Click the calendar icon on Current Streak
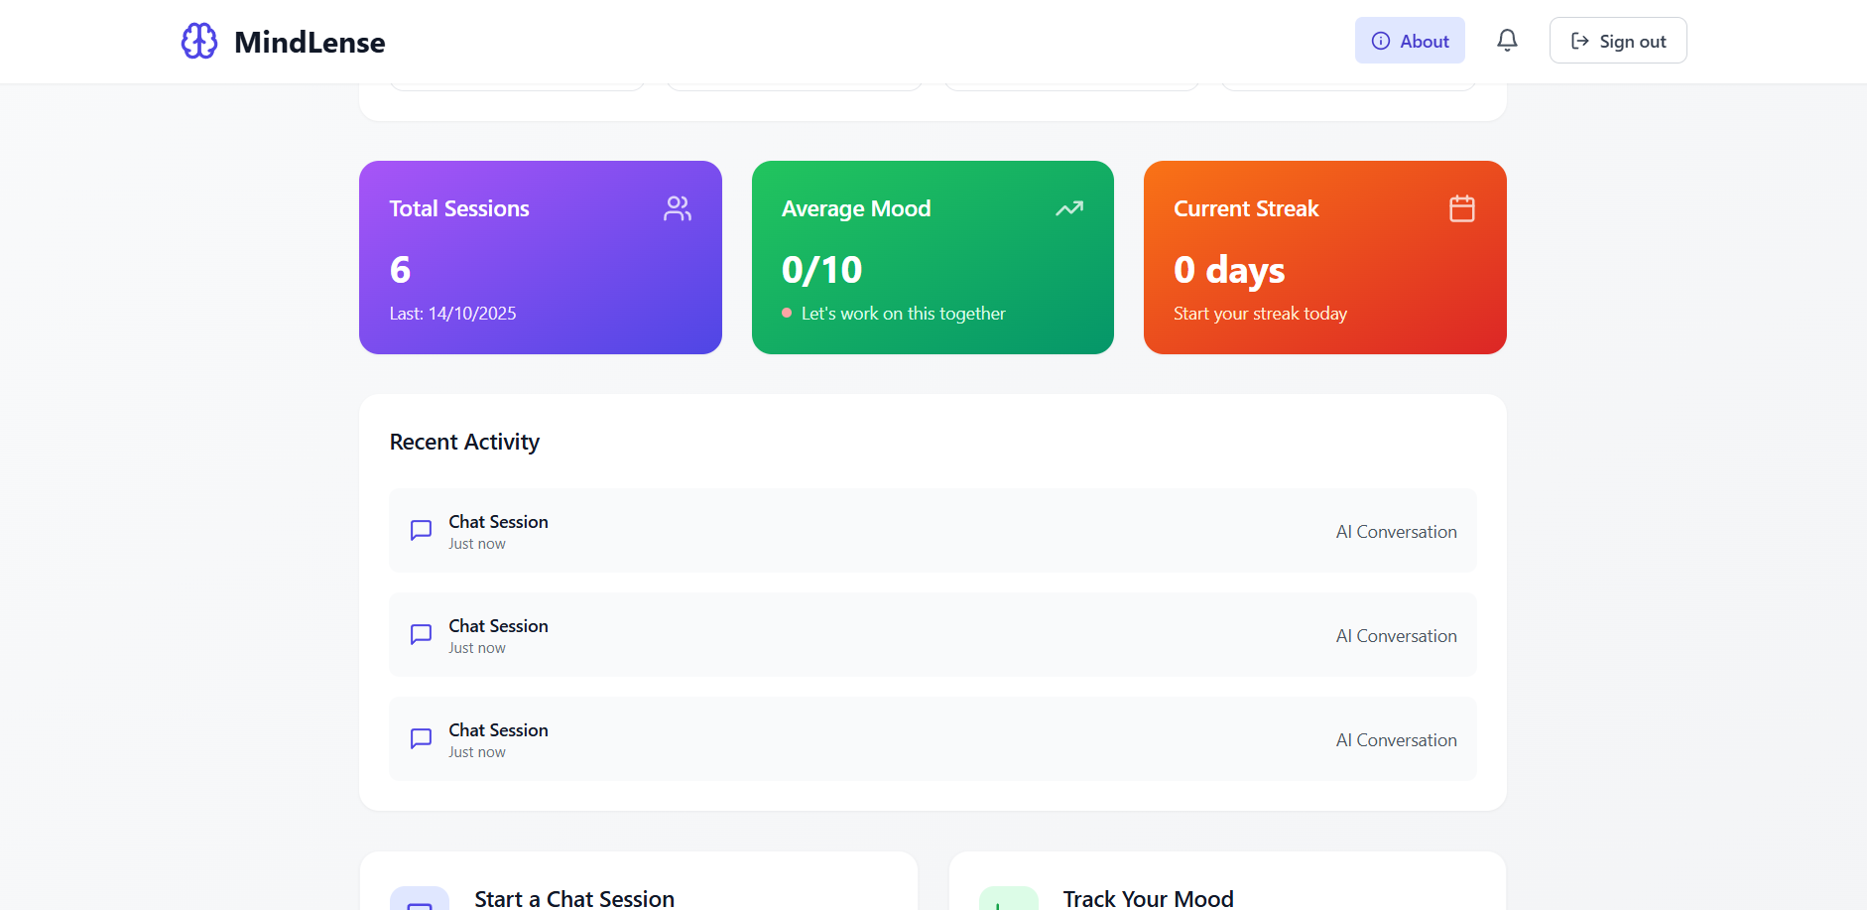The width and height of the screenshot is (1867, 910). click(1461, 208)
